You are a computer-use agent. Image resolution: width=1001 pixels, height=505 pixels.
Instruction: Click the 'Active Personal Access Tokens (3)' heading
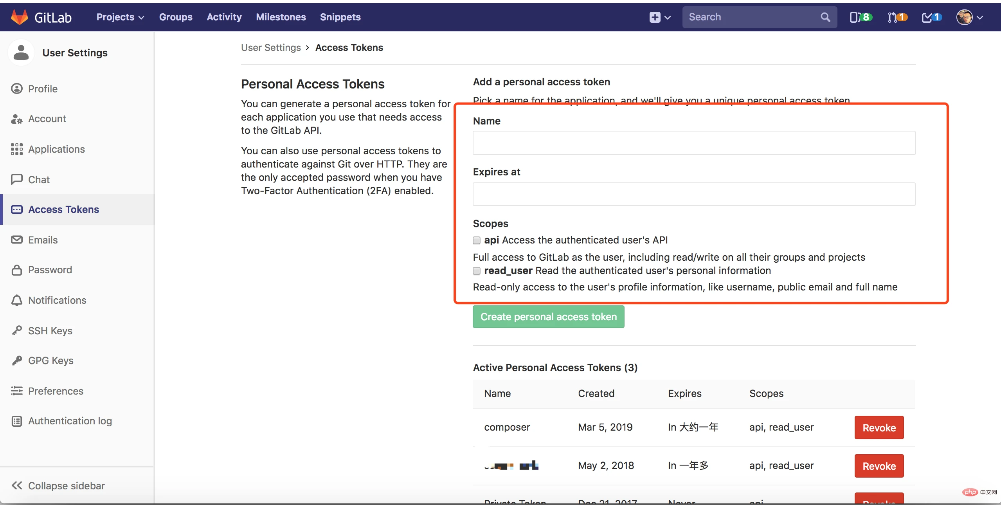pyautogui.click(x=555, y=368)
